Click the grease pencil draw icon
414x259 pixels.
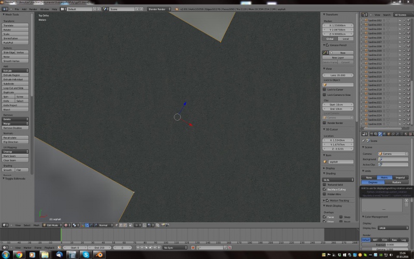pyautogui.click(x=326, y=53)
